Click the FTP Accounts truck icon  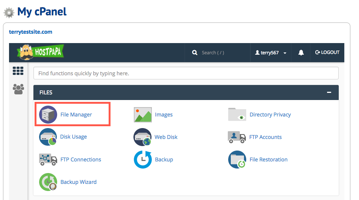[x=237, y=137]
